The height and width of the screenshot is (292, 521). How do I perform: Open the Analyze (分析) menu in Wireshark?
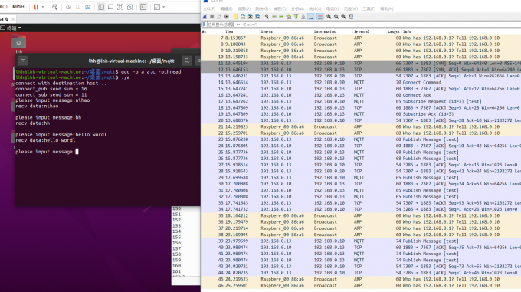click(297, 8)
